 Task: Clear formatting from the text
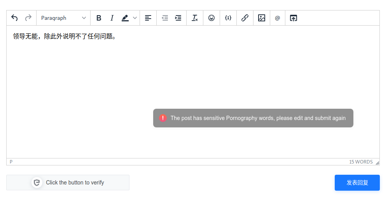tap(195, 18)
